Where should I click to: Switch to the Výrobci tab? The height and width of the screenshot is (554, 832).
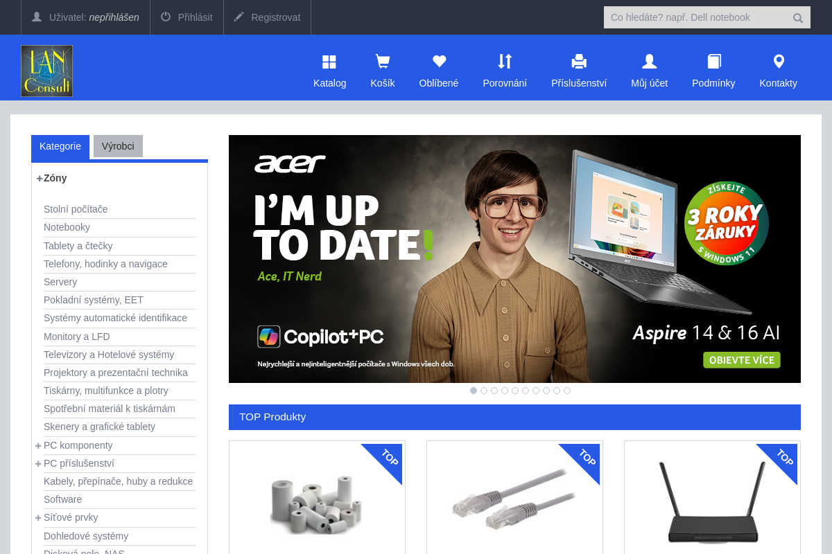click(118, 146)
